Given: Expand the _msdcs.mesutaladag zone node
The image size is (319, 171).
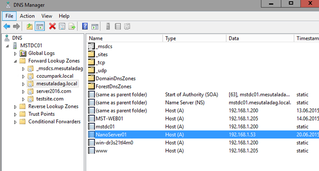Looking at the screenshot, I should tap(23, 69).
